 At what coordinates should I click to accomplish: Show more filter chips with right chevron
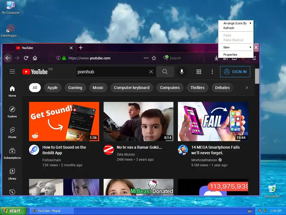[x=247, y=88]
